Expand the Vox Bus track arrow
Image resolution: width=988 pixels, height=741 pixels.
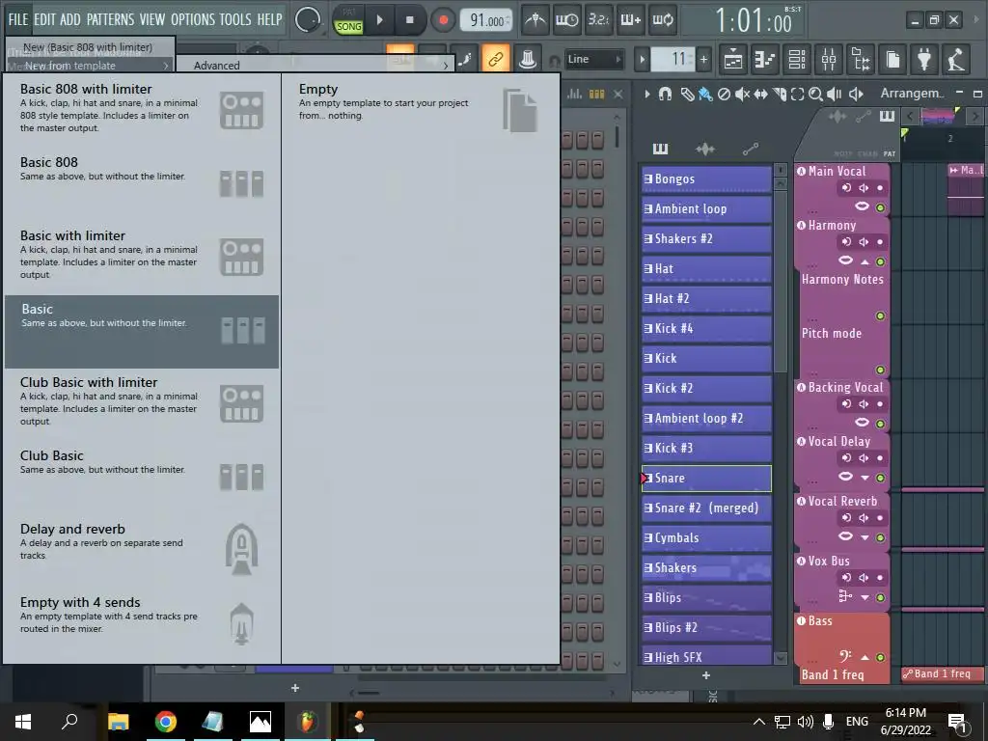click(x=865, y=597)
